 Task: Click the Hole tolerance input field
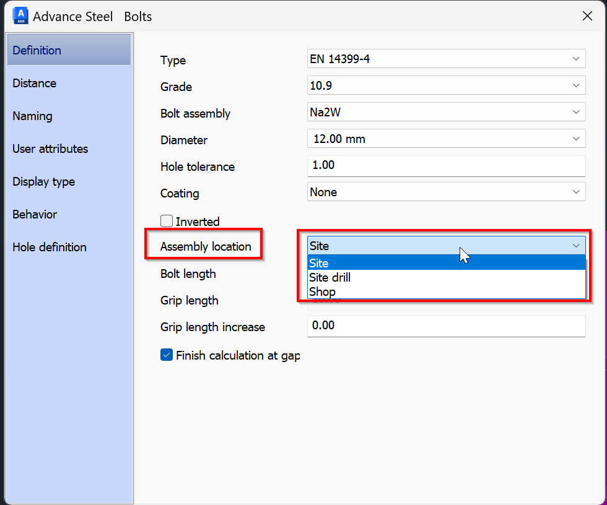446,166
